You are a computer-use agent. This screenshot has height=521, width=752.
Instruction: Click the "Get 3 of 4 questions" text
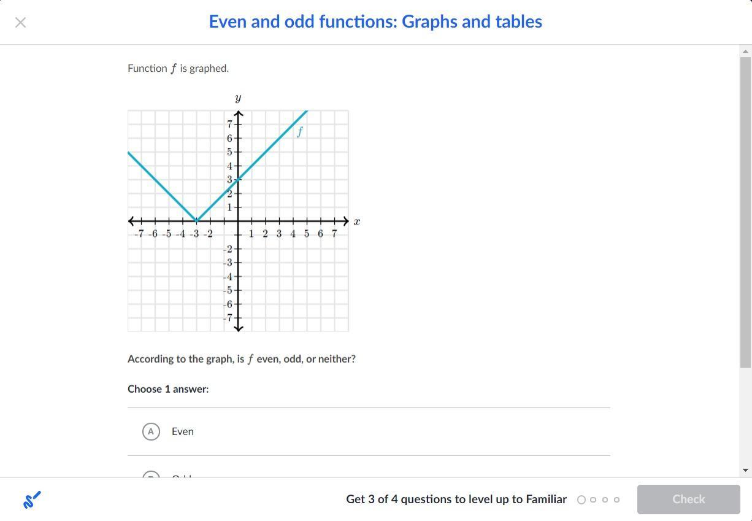[456, 500]
